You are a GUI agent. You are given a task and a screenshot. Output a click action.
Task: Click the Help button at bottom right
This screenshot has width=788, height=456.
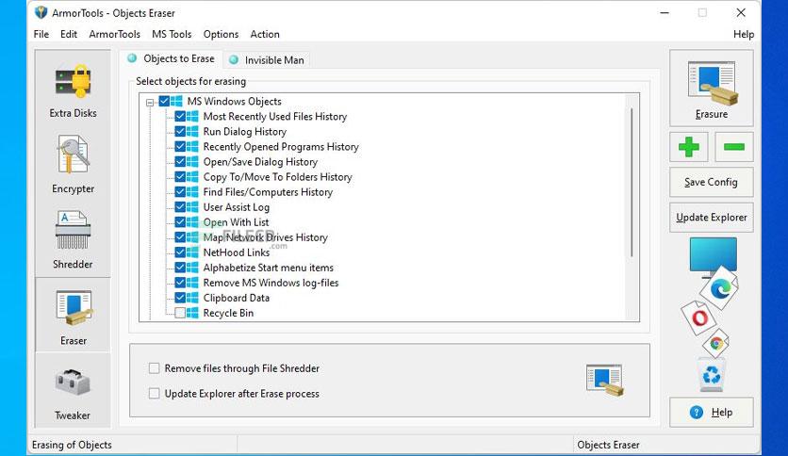(711, 413)
